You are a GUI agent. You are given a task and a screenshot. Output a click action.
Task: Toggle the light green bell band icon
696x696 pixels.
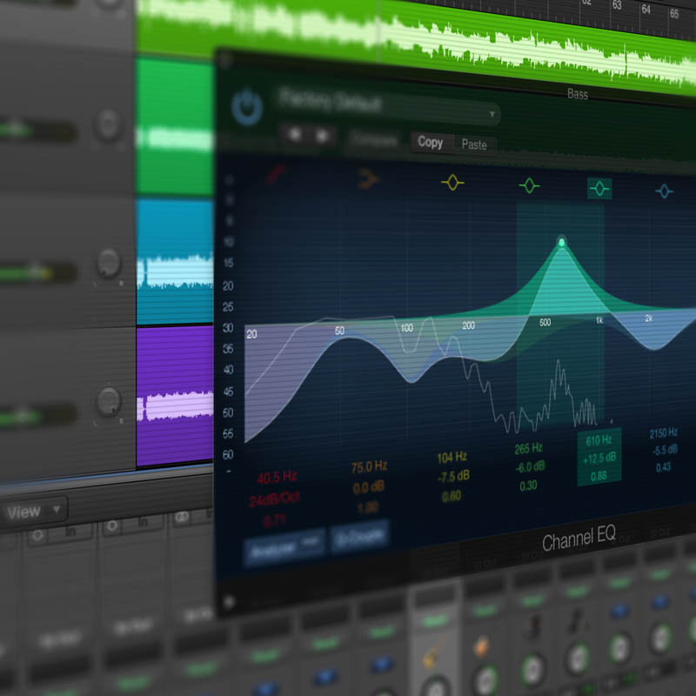pos(529,185)
